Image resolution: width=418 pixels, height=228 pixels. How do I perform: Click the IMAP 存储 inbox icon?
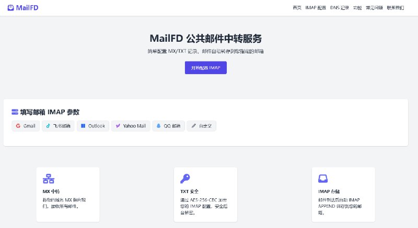323,179
